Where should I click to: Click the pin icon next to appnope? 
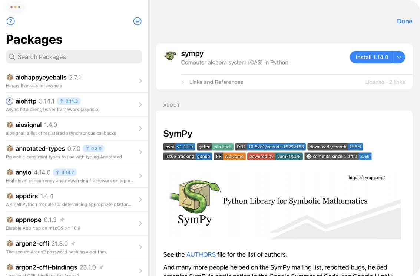click(x=62, y=220)
